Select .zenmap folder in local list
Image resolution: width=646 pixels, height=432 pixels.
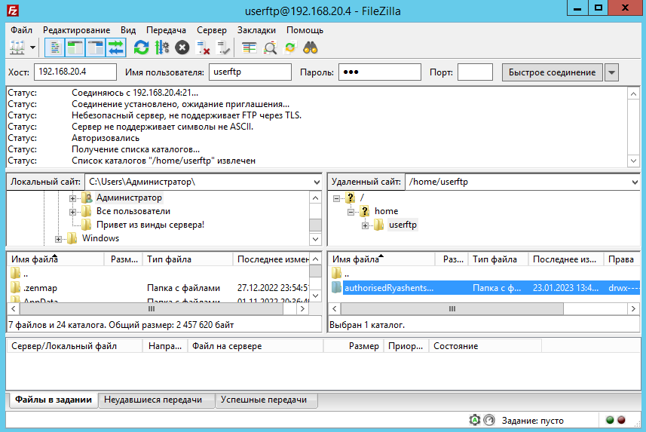click(x=41, y=288)
